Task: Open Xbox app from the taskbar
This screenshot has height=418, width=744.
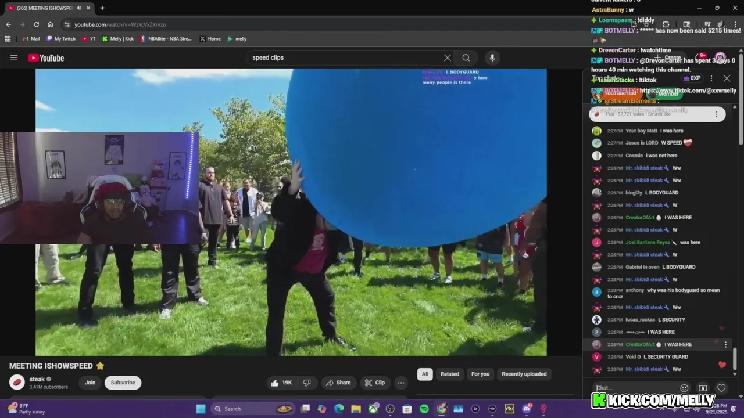Action: 373,409
